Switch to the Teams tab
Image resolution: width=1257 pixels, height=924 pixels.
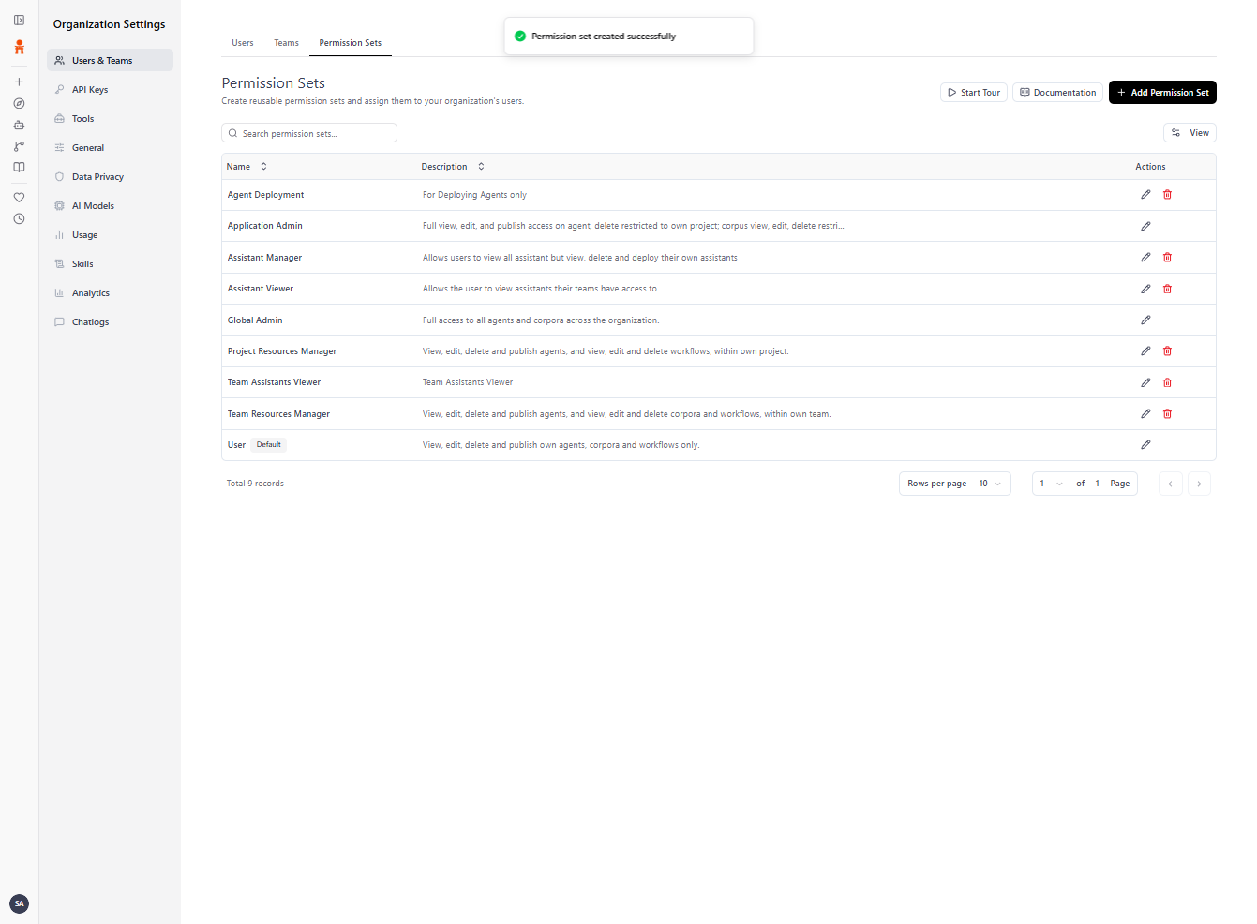click(286, 43)
